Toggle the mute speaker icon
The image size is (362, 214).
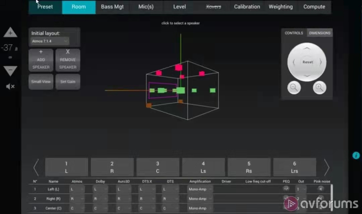(x=10, y=87)
